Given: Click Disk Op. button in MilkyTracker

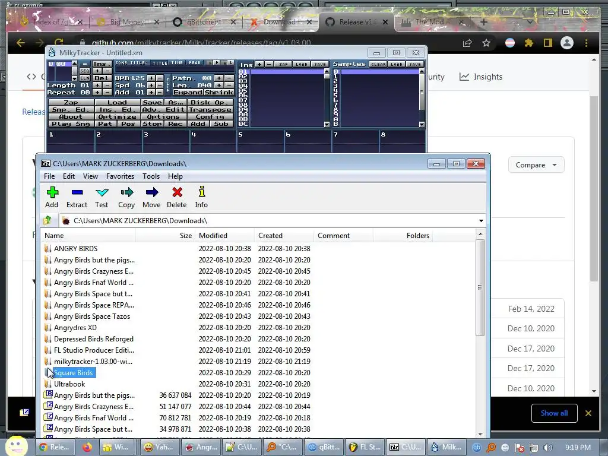Looking at the screenshot, I should click(x=210, y=102).
